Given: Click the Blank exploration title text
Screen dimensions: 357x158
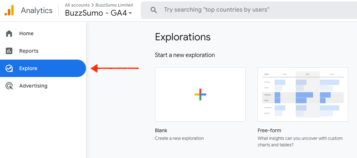Looking at the screenshot, I should (161, 130).
